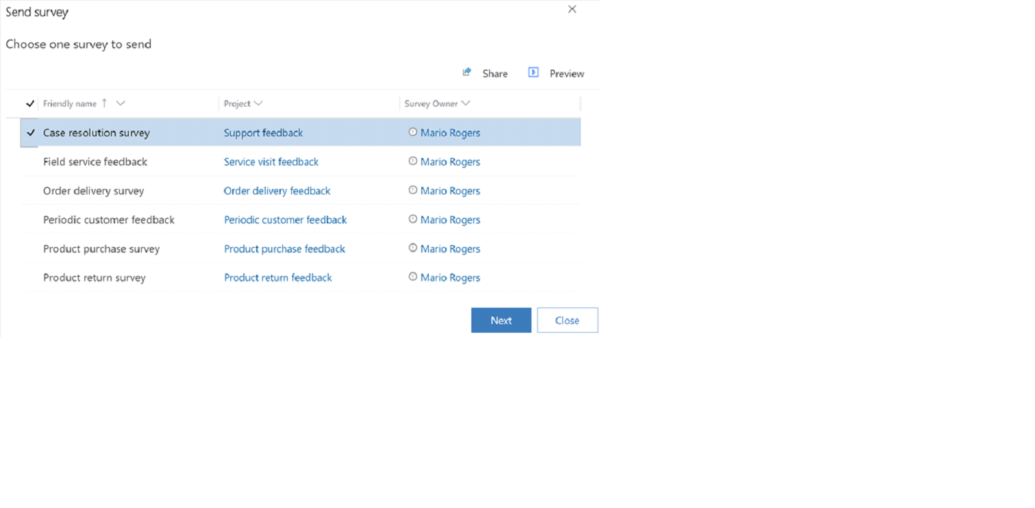
Task: Toggle the select-all checkmark in header
Action: (x=29, y=103)
